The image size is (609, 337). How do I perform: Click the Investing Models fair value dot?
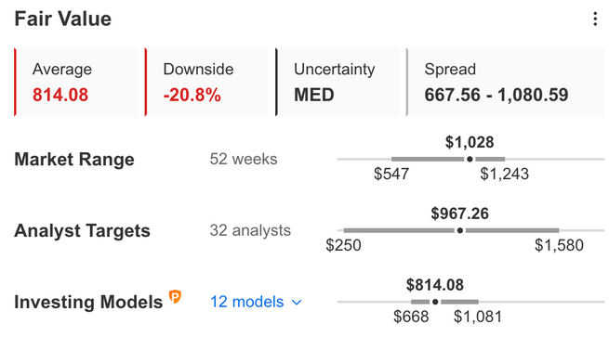[435, 302]
